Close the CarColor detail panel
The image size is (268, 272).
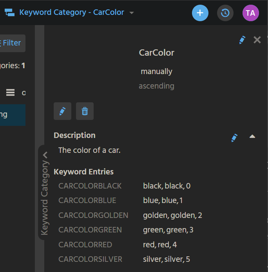pyautogui.click(x=257, y=40)
